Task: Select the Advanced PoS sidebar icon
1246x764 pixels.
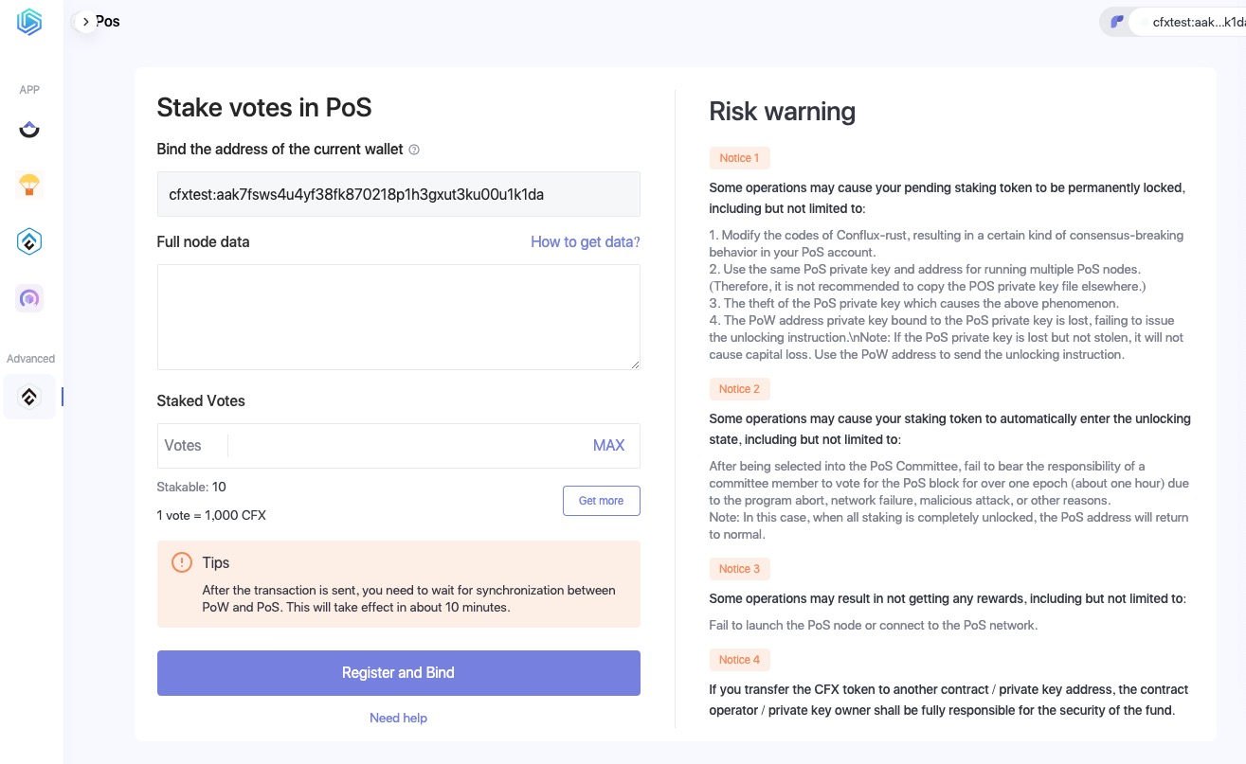Action: click(x=29, y=398)
